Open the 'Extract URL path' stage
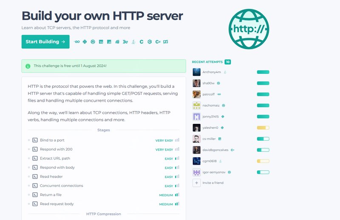The width and height of the screenshot is (340, 220). 55,159
